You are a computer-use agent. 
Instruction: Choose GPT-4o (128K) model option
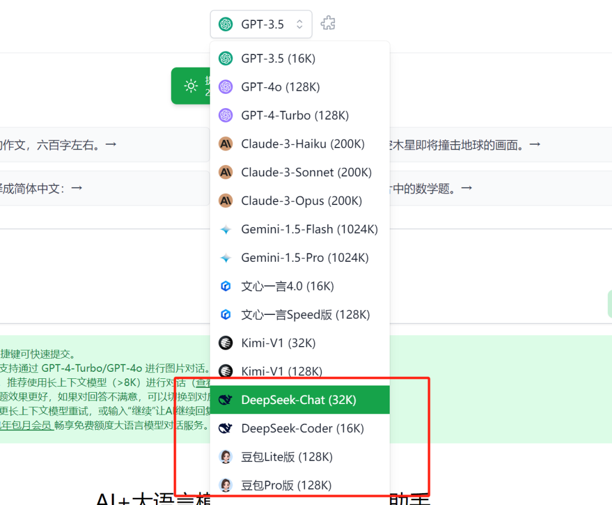[300, 87]
